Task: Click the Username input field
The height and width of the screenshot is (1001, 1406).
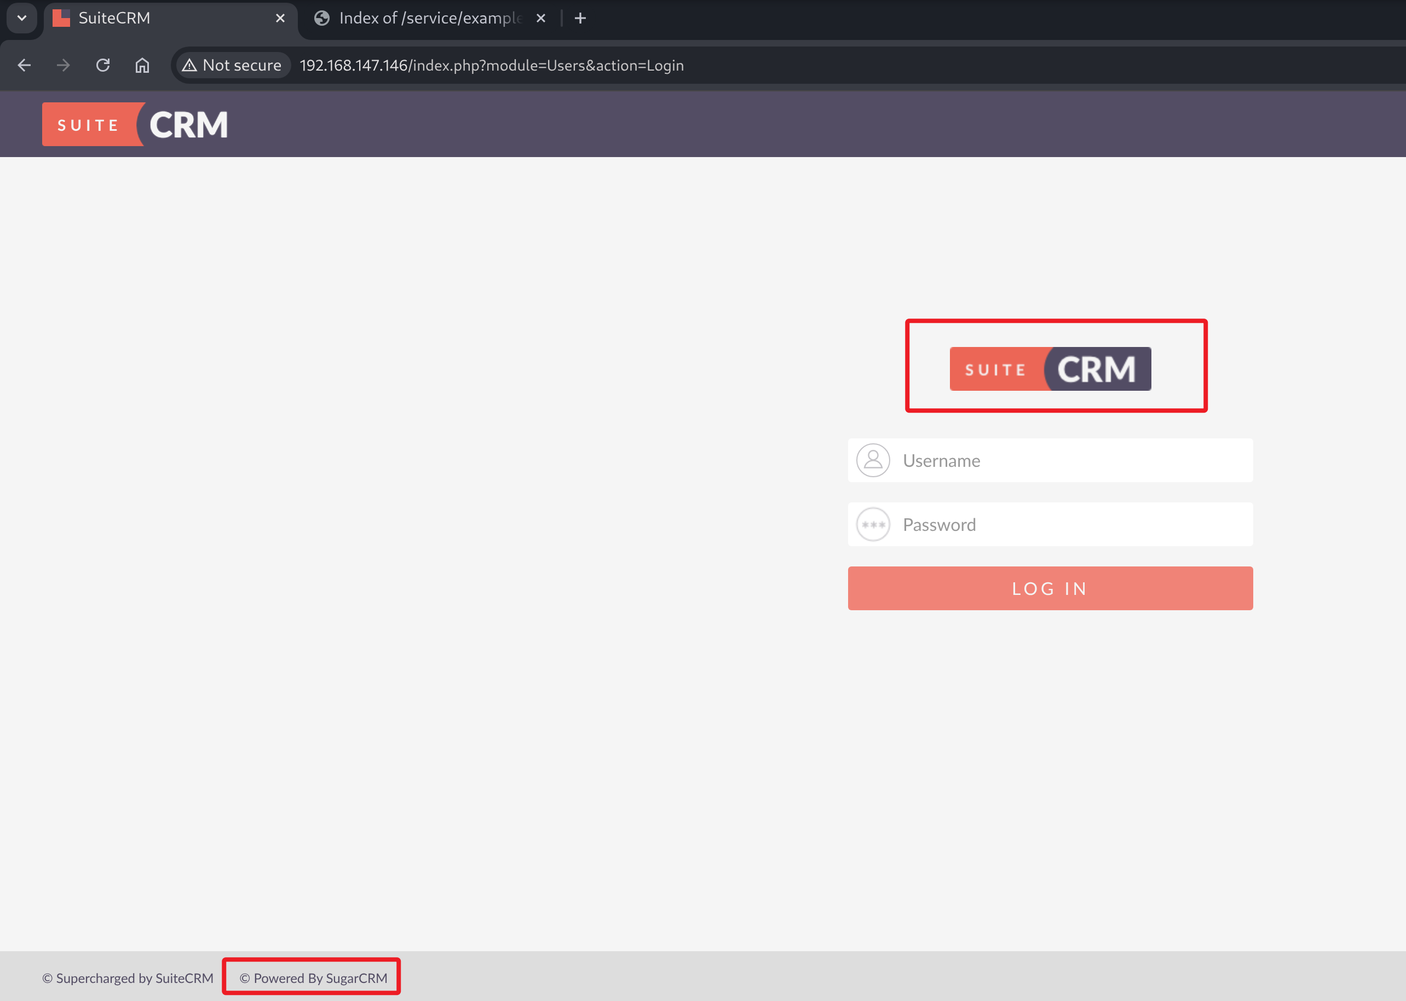Action: point(1073,460)
